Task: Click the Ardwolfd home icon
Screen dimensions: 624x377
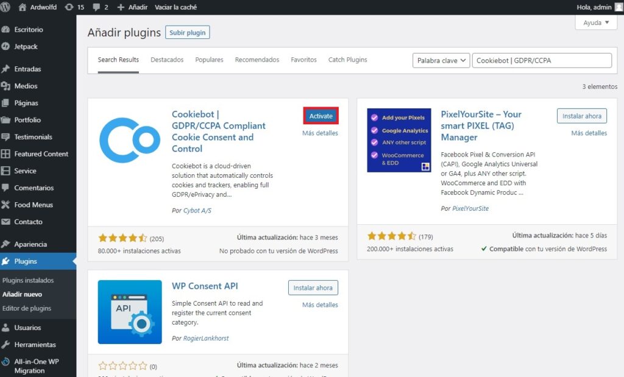Action: click(x=23, y=7)
